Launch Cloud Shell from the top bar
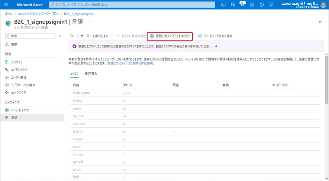 pos(223,4)
